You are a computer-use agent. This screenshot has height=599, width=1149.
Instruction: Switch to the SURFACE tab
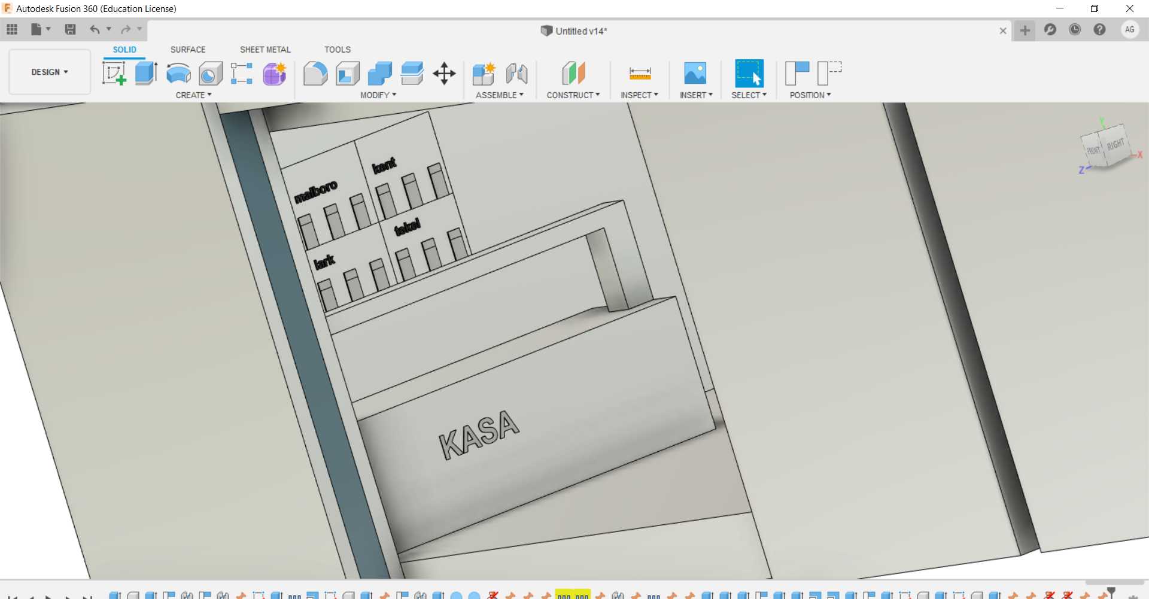point(188,50)
